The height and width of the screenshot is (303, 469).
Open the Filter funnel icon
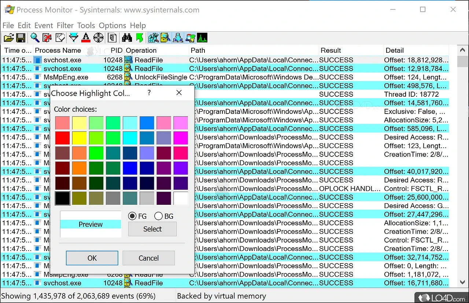(x=74, y=37)
